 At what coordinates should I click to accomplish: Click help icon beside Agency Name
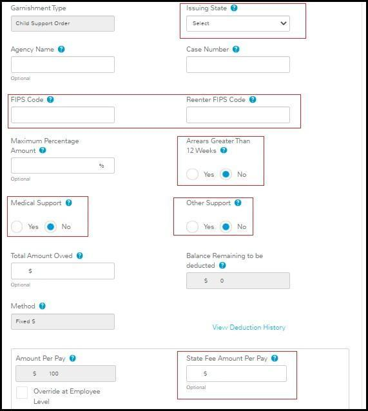point(61,49)
